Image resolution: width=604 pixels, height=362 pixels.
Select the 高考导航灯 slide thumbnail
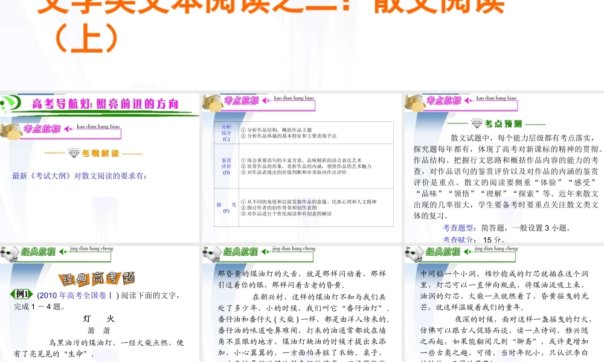tap(100, 168)
